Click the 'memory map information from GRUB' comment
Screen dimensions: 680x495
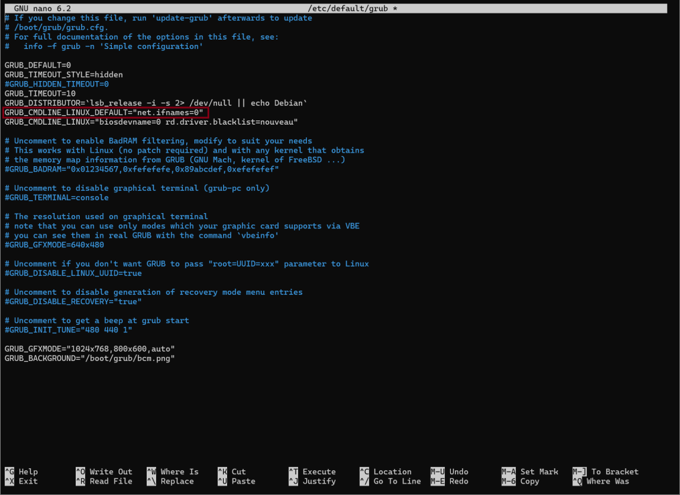pos(175,160)
